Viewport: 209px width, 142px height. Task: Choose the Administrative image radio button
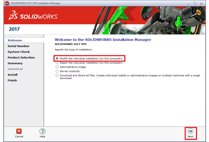[x=57, y=67]
